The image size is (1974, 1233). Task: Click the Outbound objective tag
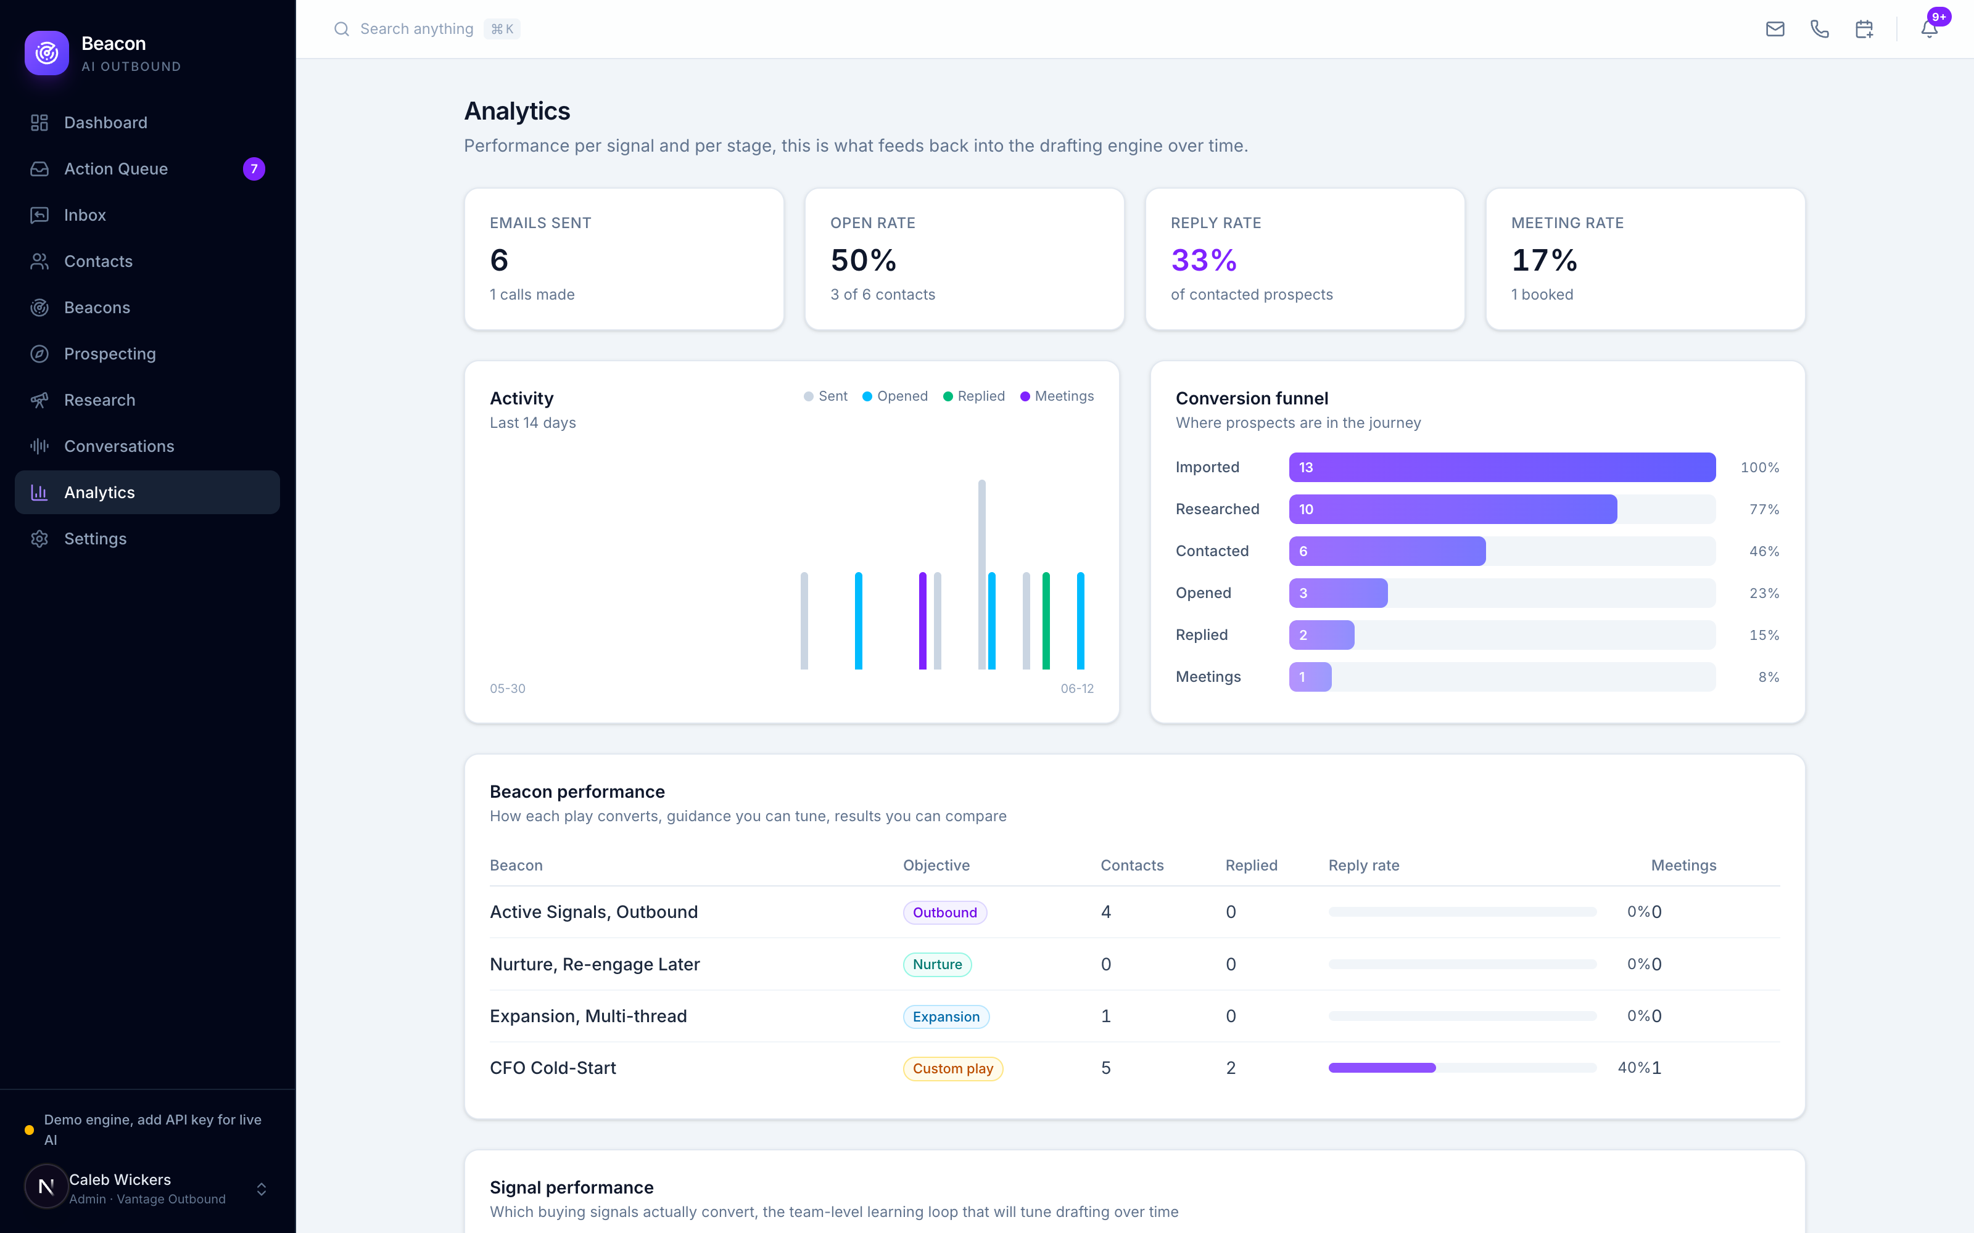pyautogui.click(x=944, y=912)
